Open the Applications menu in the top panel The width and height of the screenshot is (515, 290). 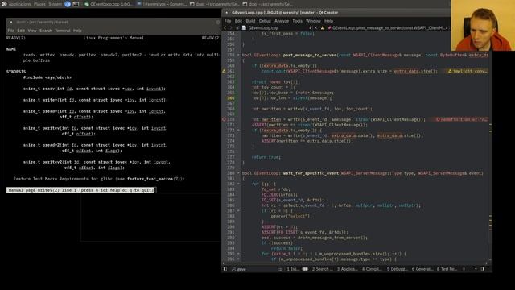pyautogui.click(x=19, y=4)
